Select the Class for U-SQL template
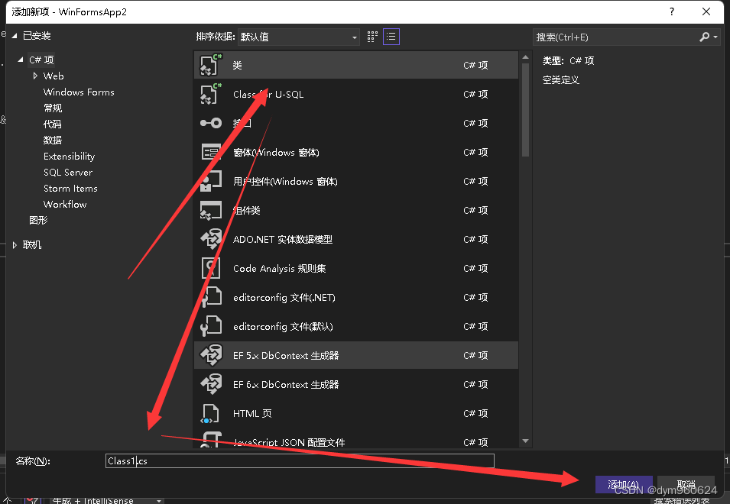This screenshot has height=504, width=730. [x=306, y=94]
